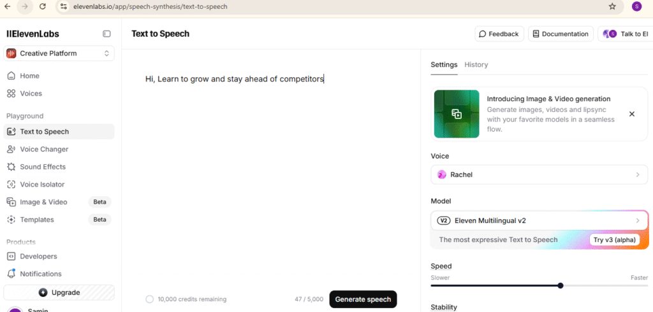Screen dimensions: 653x312
Task: Click the Speed slider handle
Action: pos(561,285)
